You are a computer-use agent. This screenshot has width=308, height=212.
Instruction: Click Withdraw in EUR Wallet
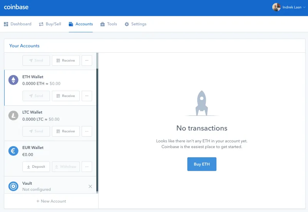[66, 167]
